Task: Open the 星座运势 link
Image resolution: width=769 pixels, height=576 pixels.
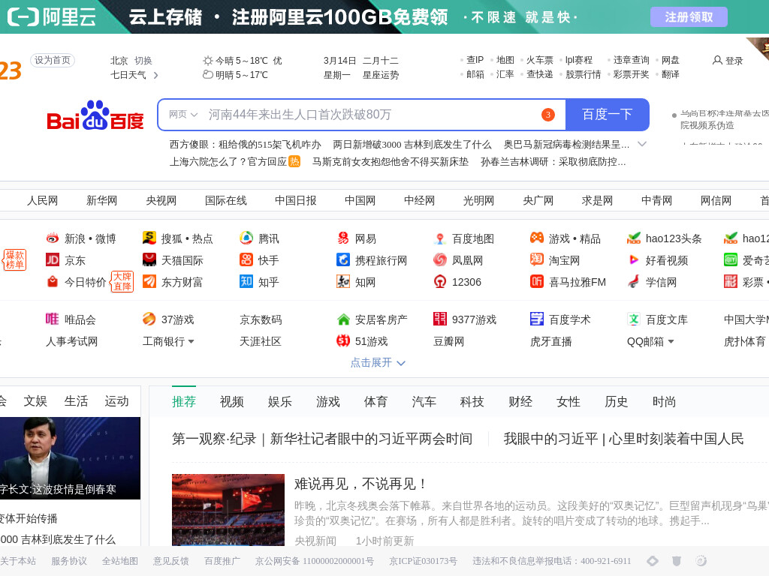Action: pyautogui.click(x=381, y=75)
